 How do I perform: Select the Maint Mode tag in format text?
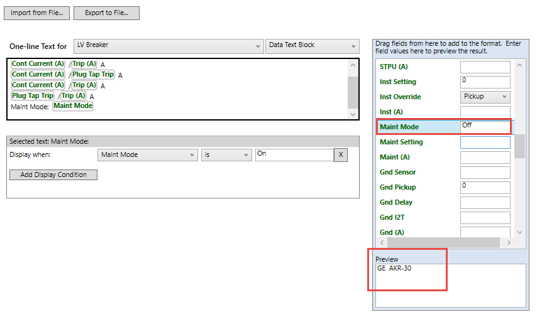click(73, 106)
